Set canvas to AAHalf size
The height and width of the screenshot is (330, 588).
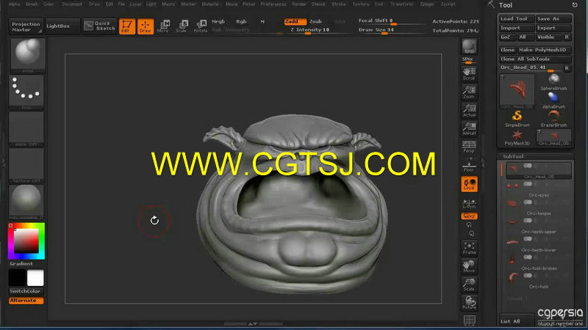pos(469,129)
